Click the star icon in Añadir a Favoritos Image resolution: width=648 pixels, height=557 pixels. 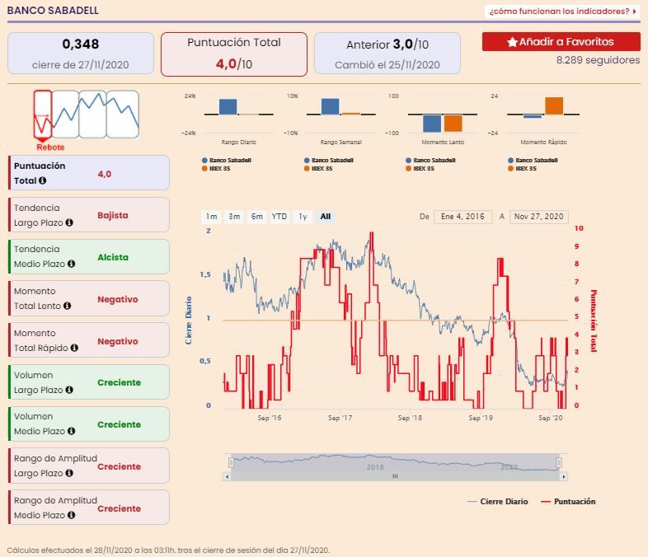click(x=512, y=42)
